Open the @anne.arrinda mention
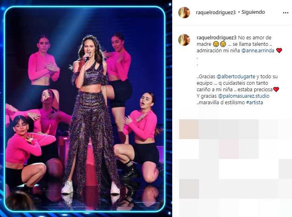This screenshot has width=292, height=217. click(258, 51)
